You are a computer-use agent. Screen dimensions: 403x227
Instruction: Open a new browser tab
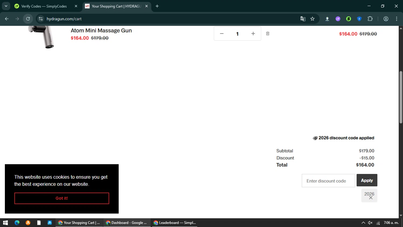tap(157, 6)
